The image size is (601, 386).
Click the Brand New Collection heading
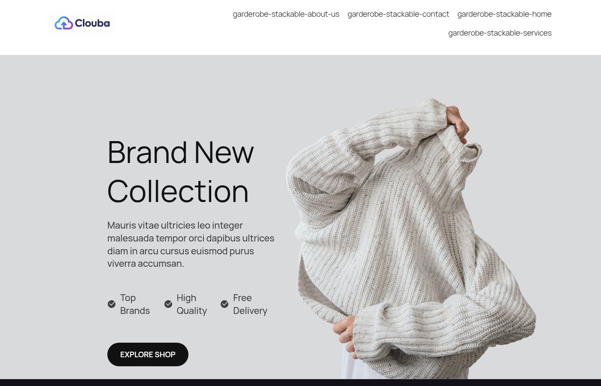tap(181, 172)
